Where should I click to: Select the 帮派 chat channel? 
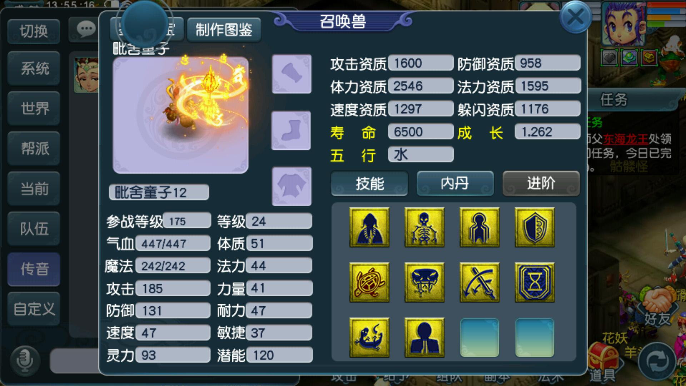coord(34,148)
